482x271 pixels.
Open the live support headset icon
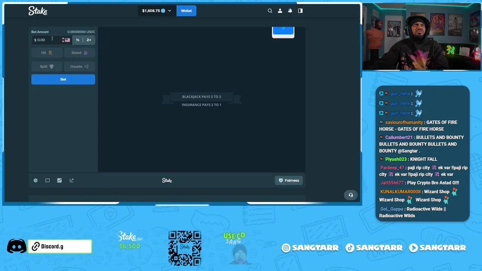click(x=351, y=195)
